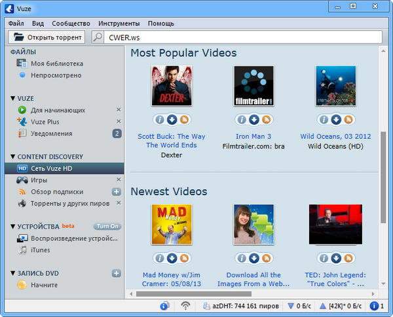
Task: Open the Сообщество menu
Action: [x=71, y=24]
